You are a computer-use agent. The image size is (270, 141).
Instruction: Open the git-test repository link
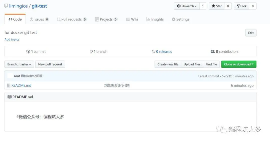coord(39,6)
